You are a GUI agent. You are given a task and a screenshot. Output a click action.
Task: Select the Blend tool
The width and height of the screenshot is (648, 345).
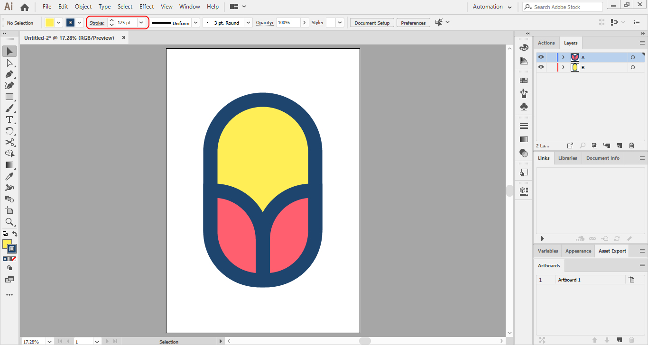coord(9,199)
